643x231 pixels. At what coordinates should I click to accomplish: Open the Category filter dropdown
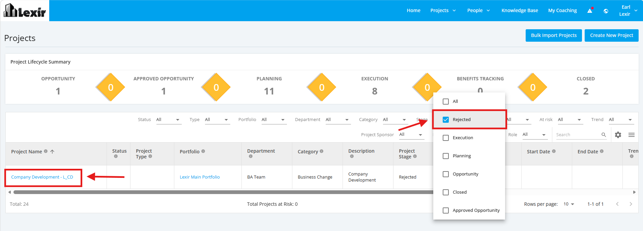point(395,120)
